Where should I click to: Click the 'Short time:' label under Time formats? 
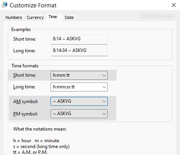(24, 75)
